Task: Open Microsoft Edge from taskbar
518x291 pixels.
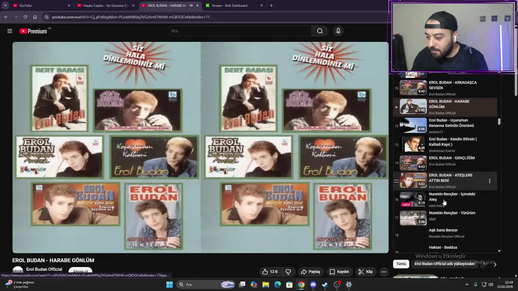Action: 278,285
